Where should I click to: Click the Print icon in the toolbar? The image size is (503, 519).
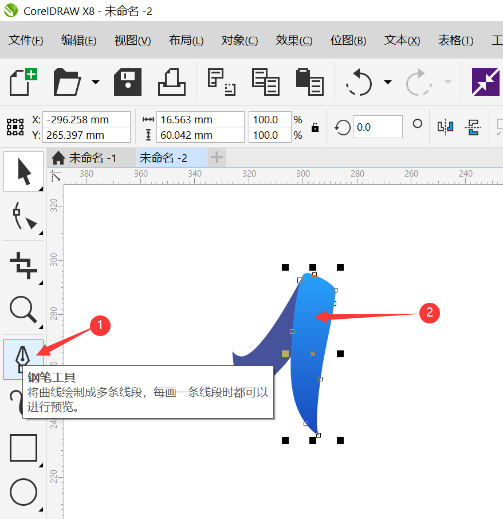pos(172,81)
